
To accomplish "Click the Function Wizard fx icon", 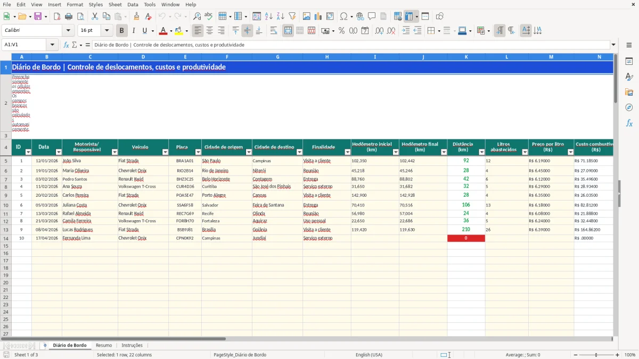I will click(x=66, y=45).
